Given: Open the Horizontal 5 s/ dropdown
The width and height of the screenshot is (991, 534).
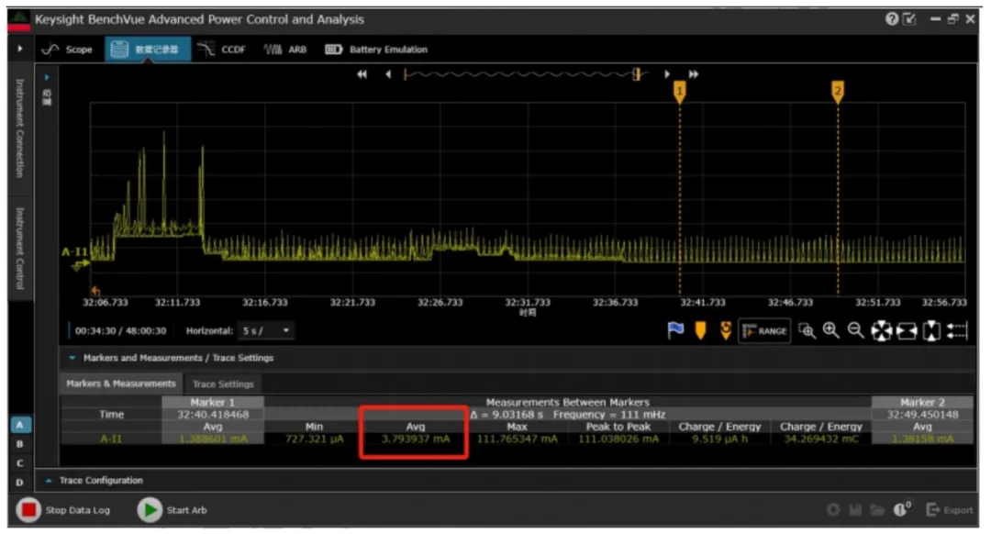Looking at the screenshot, I should (x=265, y=330).
